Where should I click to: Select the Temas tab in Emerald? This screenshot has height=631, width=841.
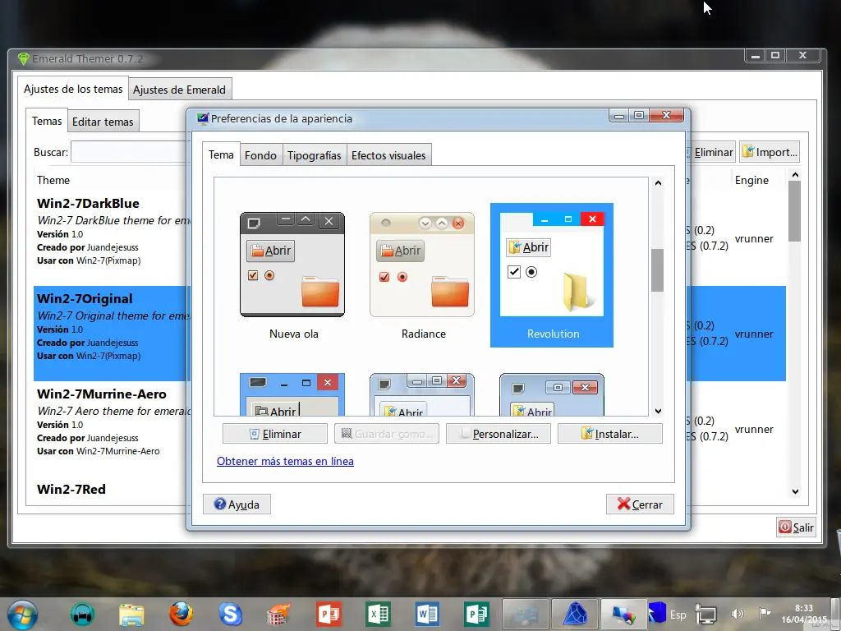point(47,121)
